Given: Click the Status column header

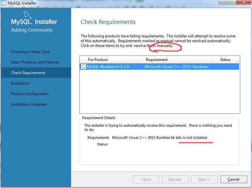Looking at the screenshot, I should 225,59.
